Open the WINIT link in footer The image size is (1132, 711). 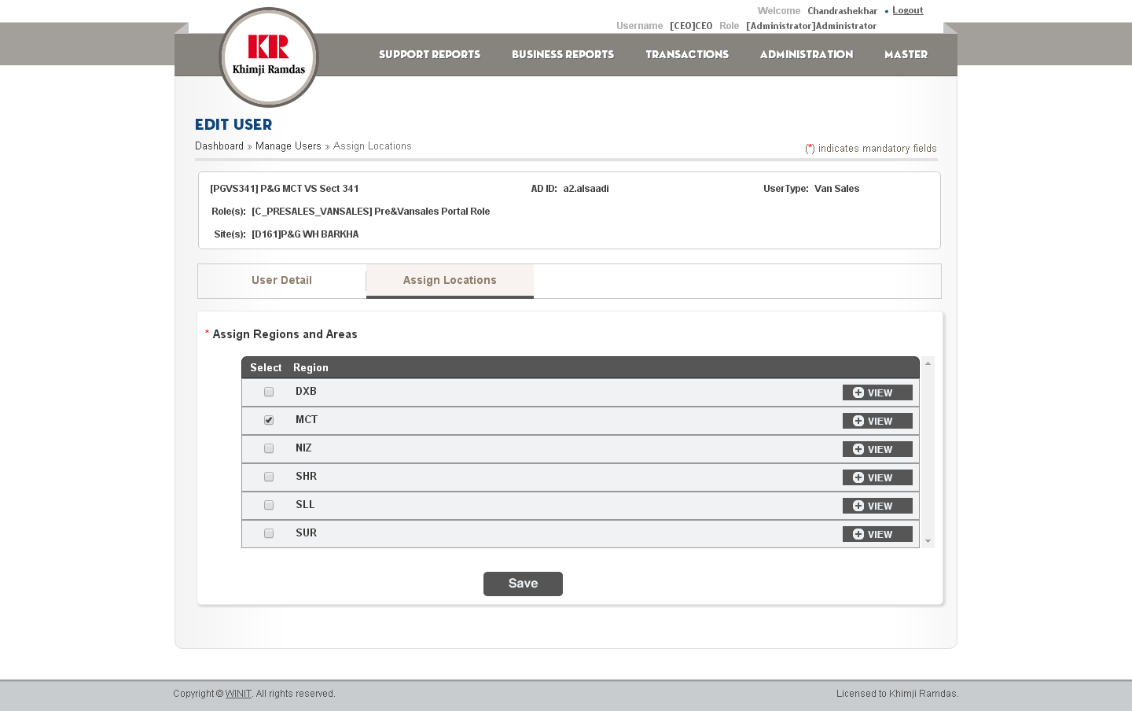(238, 694)
